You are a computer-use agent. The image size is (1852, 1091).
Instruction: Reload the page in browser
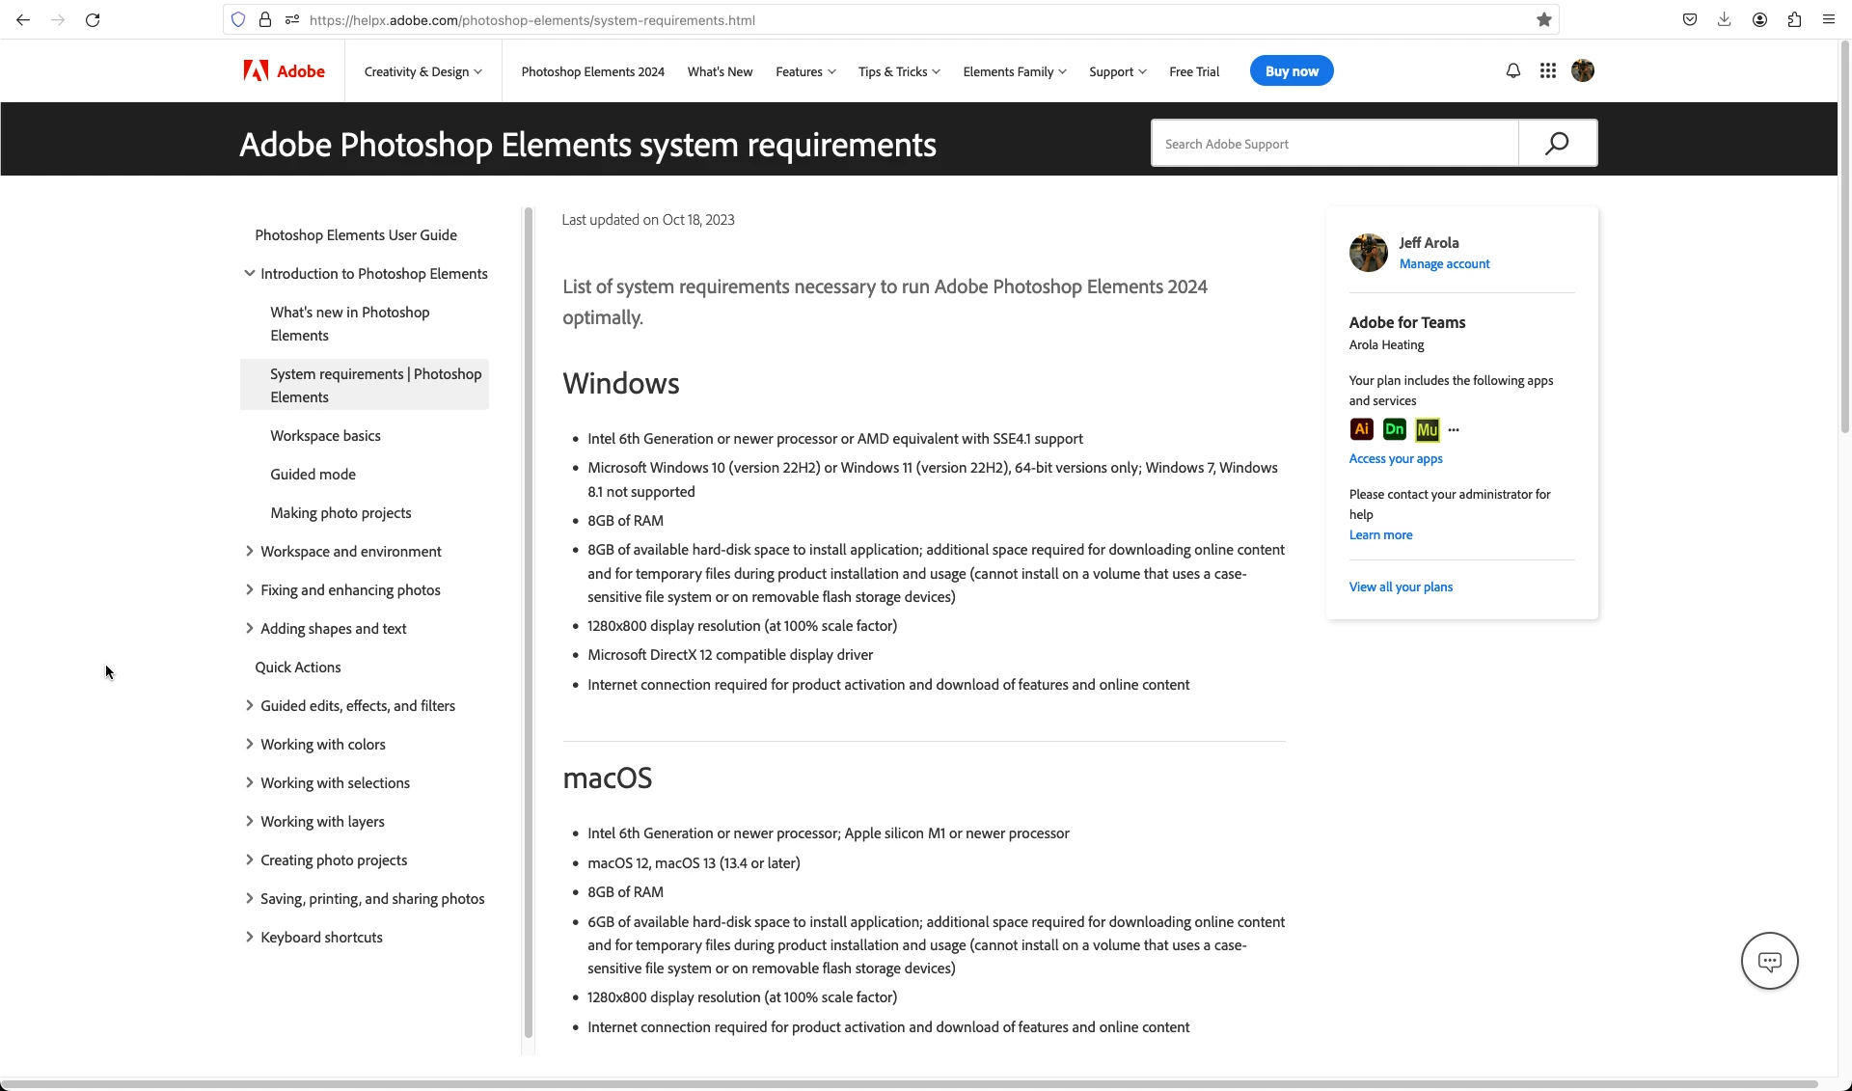[93, 19]
